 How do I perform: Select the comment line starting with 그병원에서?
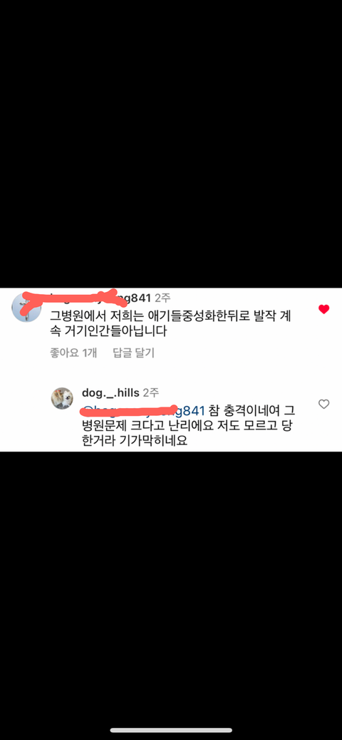[170, 316]
